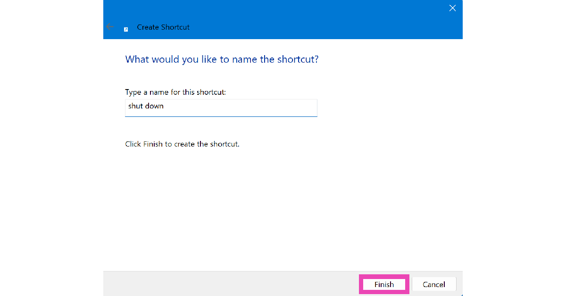The height and width of the screenshot is (296, 566).
Task: Close the Create Shortcut dialog with X
Action: [452, 8]
